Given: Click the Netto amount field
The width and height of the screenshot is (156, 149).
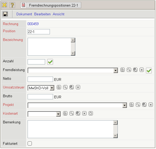Looking at the screenshot, I should coord(40,79).
